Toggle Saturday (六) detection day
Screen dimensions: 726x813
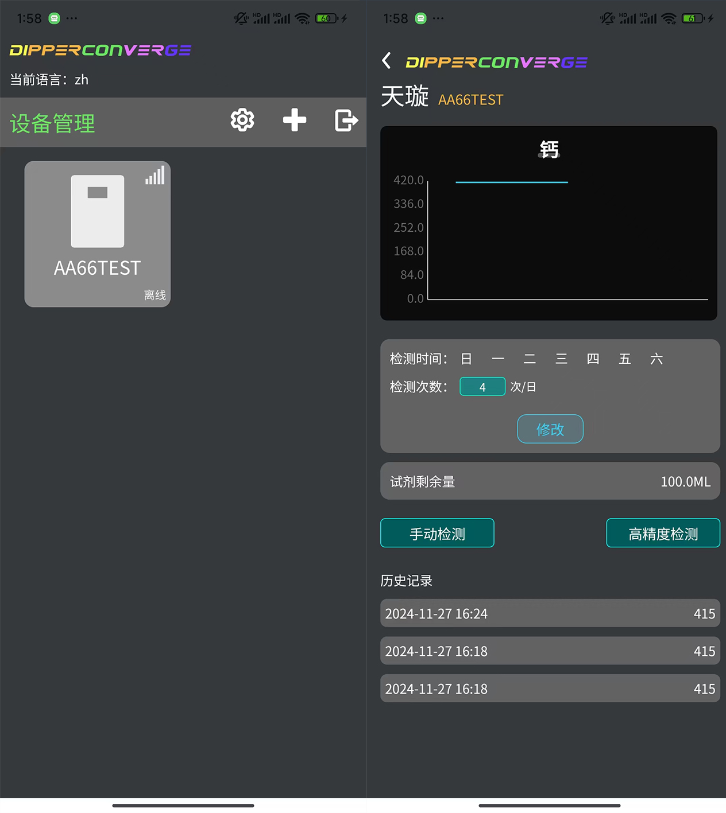click(657, 359)
